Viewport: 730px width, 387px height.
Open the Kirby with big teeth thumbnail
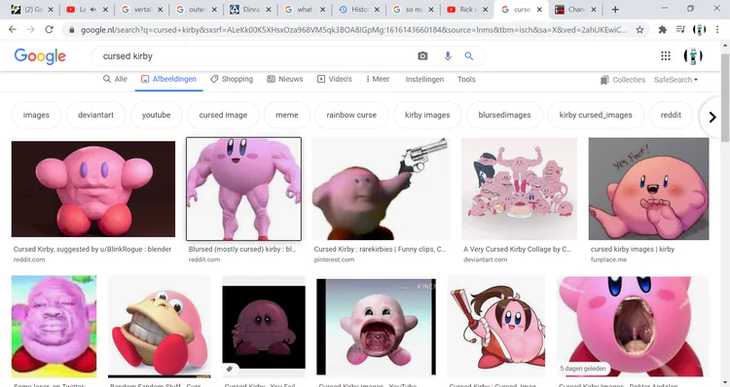click(160, 327)
